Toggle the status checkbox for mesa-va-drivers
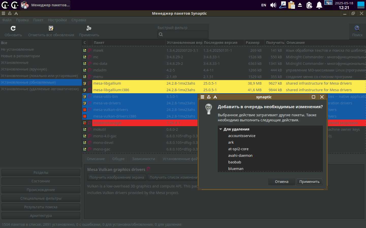Image resolution: width=366 pixels, height=228 pixels. (x=85, y=103)
